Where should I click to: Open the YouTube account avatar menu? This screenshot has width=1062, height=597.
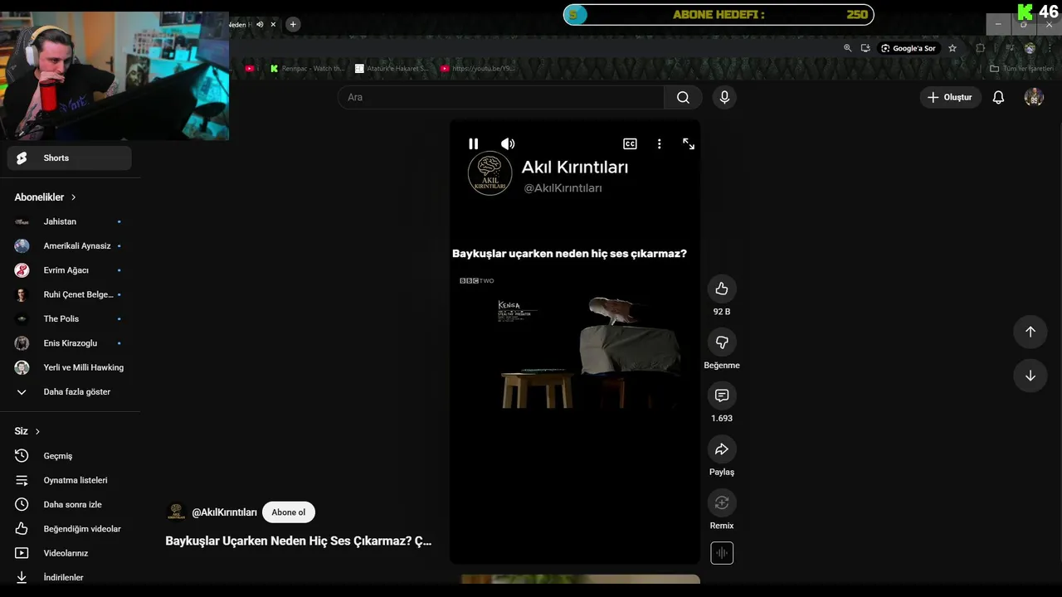(1034, 97)
